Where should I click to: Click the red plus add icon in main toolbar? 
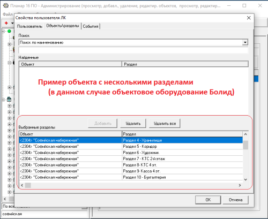click(6, 23)
